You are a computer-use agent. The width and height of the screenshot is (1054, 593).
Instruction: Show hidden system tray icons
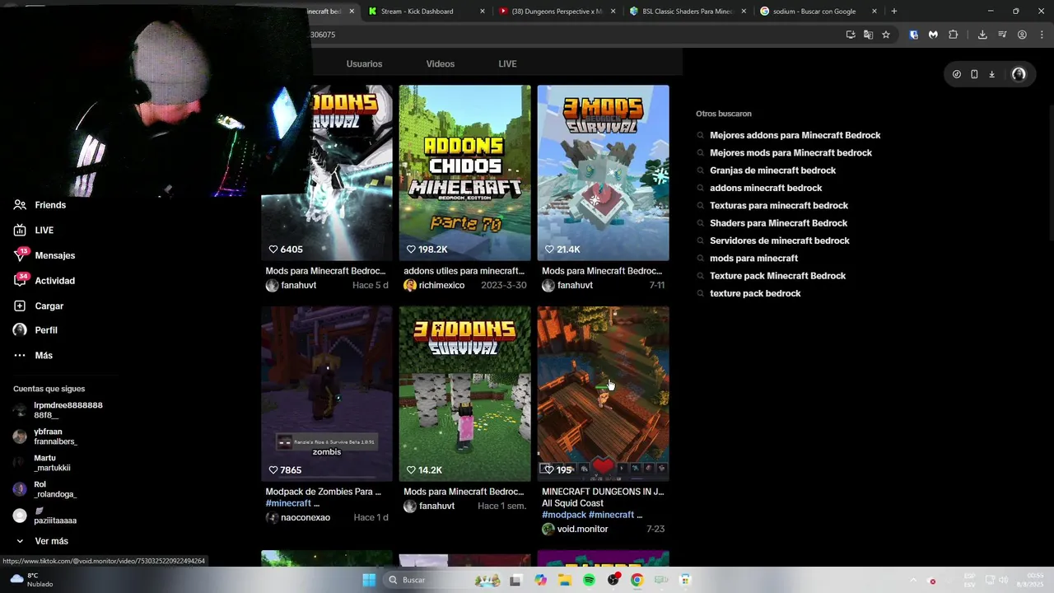(912, 580)
